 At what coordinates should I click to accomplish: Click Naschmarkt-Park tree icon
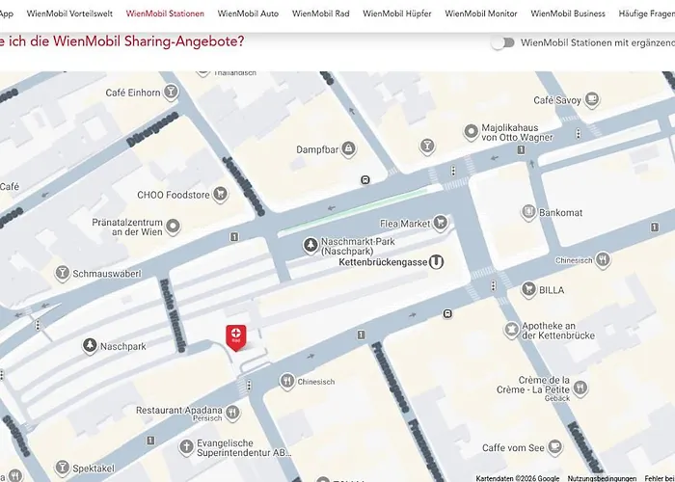(310, 245)
